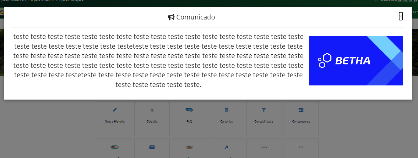Open the pencil icon for Nossa História
This screenshot has height=158, width=418.
click(115, 110)
